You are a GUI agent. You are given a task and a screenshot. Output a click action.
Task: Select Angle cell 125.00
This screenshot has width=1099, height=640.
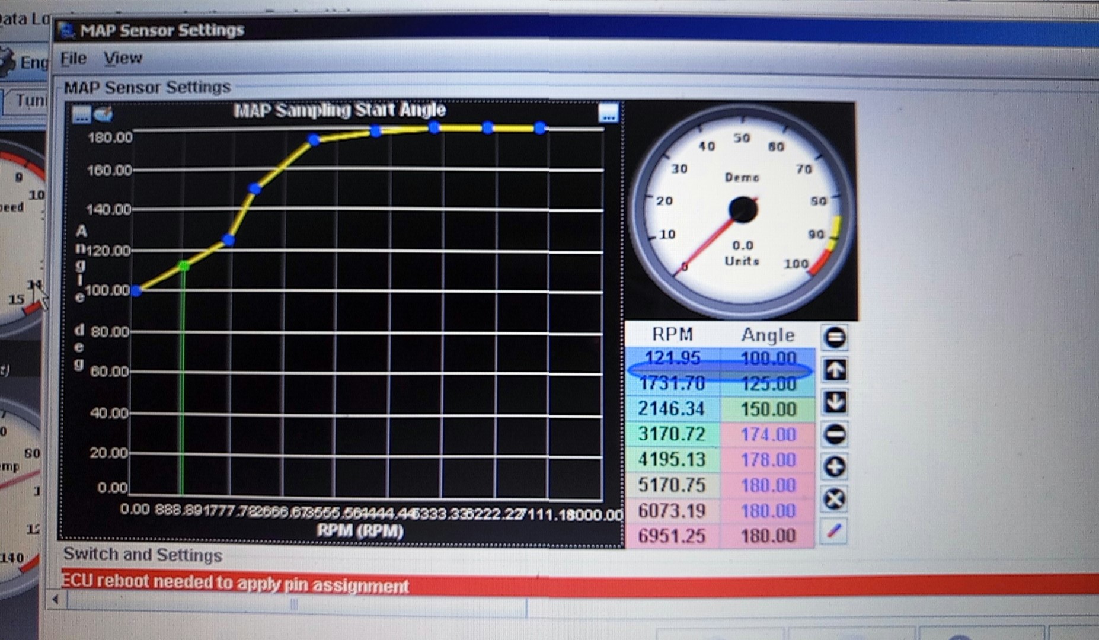coord(768,383)
